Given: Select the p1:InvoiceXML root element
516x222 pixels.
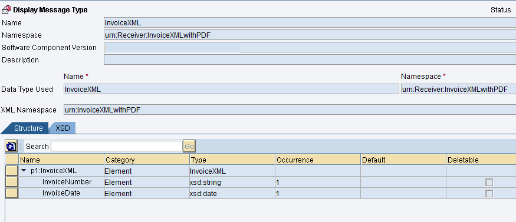Looking at the screenshot, I should click(x=53, y=171).
